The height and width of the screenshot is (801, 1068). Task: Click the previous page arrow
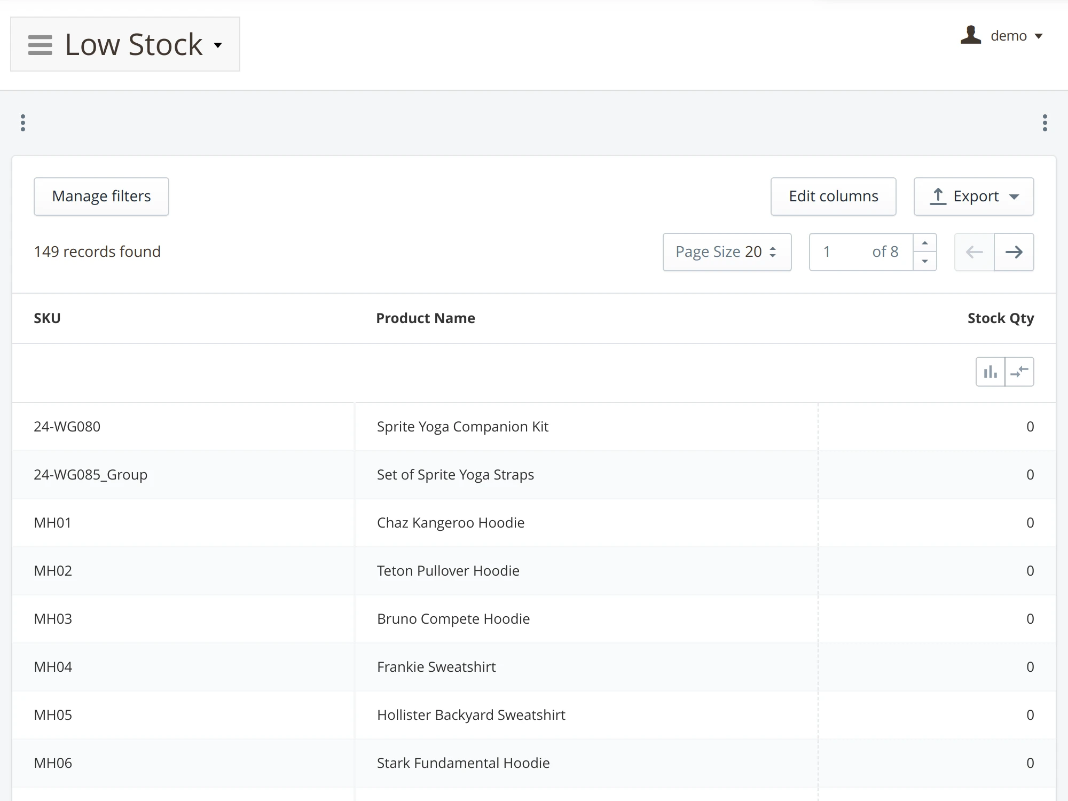(974, 252)
